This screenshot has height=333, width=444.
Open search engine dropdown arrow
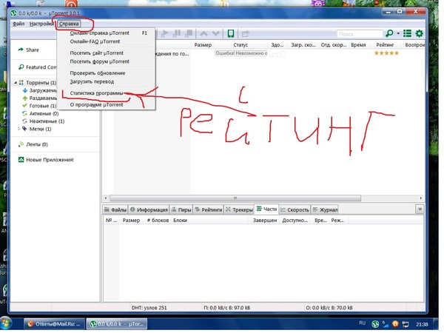coord(398,33)
